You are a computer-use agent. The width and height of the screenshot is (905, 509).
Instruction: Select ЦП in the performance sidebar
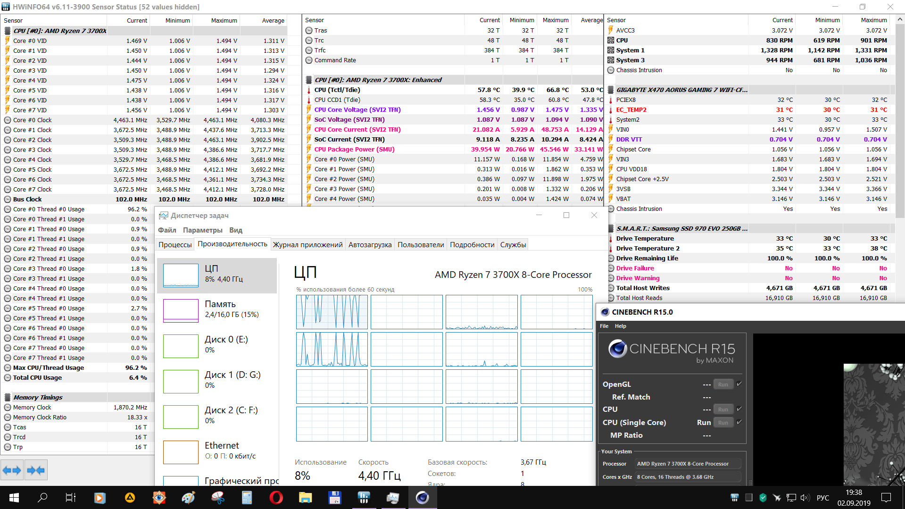coord(217,275)
